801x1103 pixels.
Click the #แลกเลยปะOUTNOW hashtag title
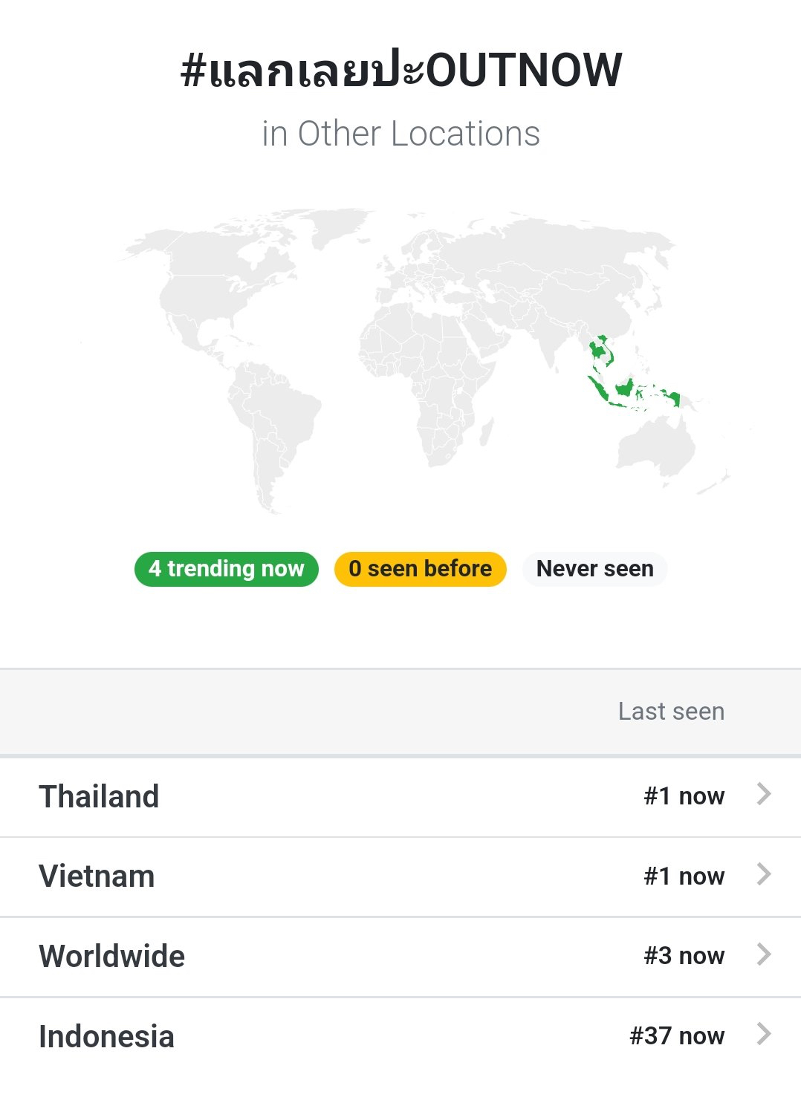(400, 71)
